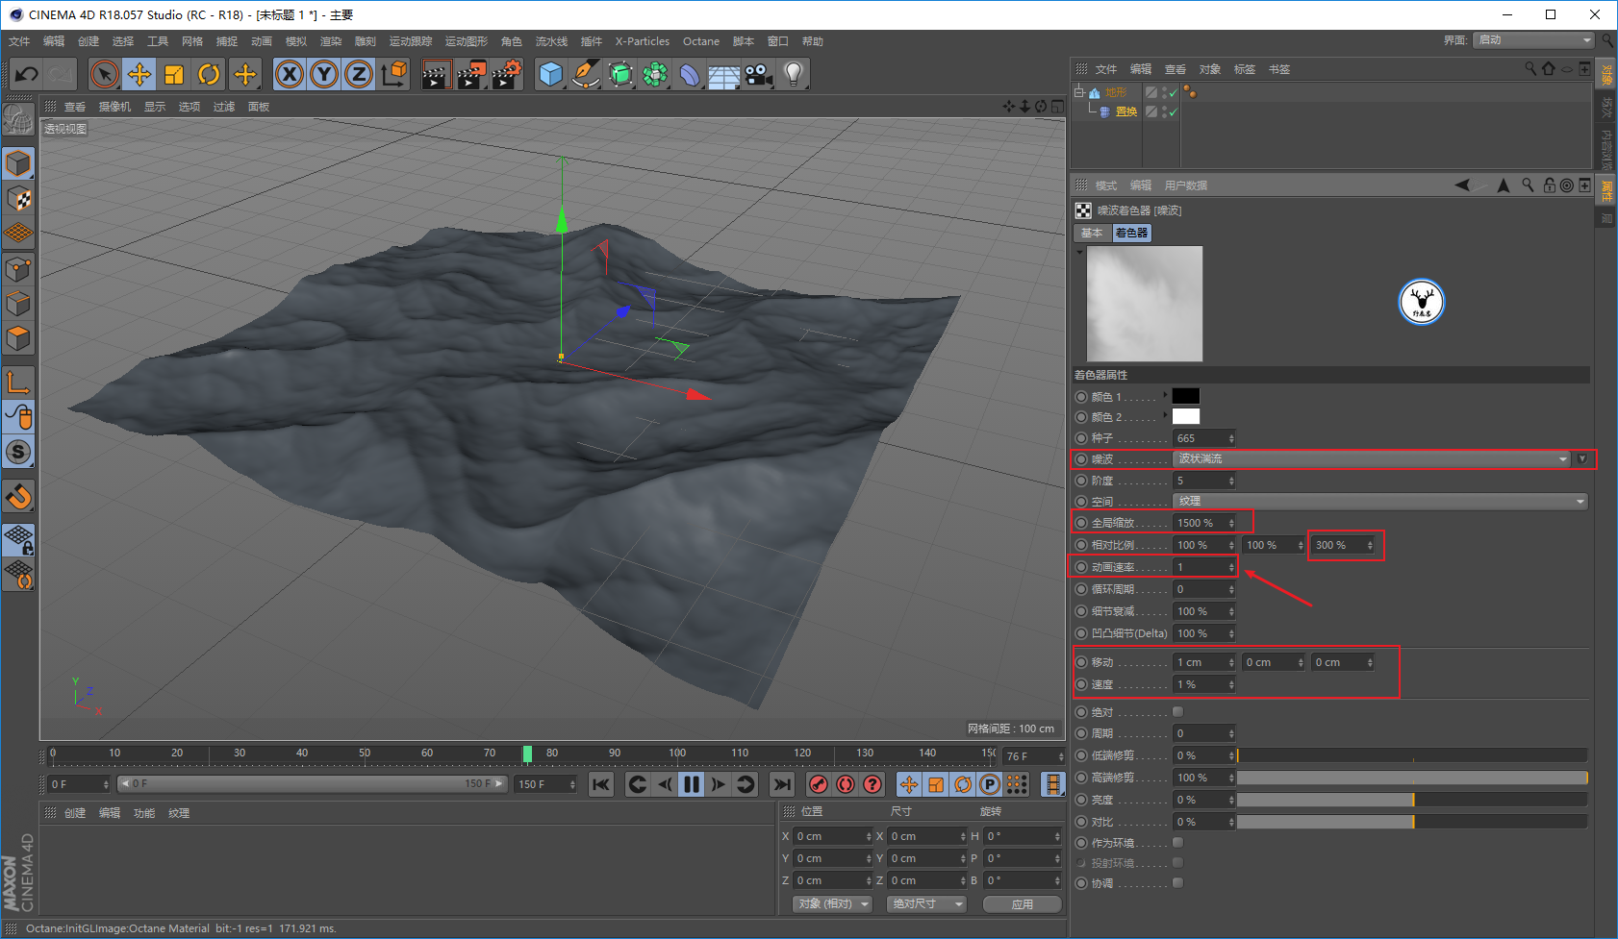
Task: Pause the animation playback
Action: click(692, 784)
